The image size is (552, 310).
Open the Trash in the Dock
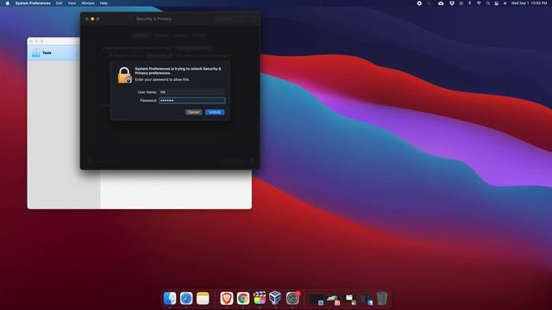(381, 299)
